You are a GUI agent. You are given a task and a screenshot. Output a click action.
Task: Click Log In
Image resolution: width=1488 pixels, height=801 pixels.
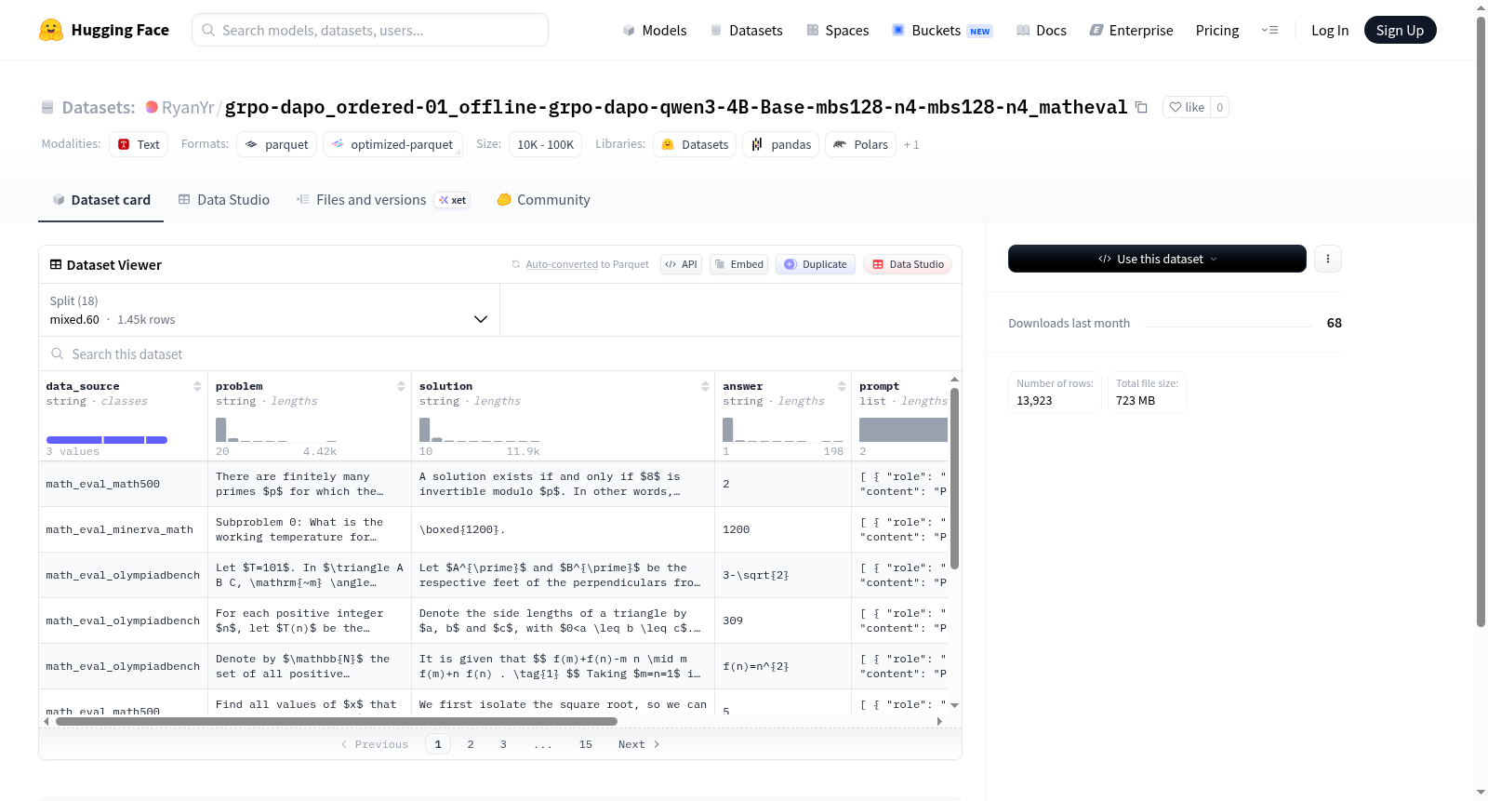coord(1330,30)
